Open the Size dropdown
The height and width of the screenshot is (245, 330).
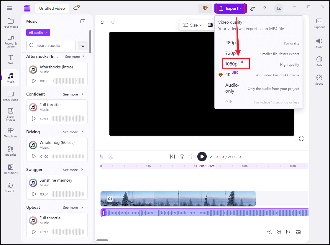pos(193,25)
